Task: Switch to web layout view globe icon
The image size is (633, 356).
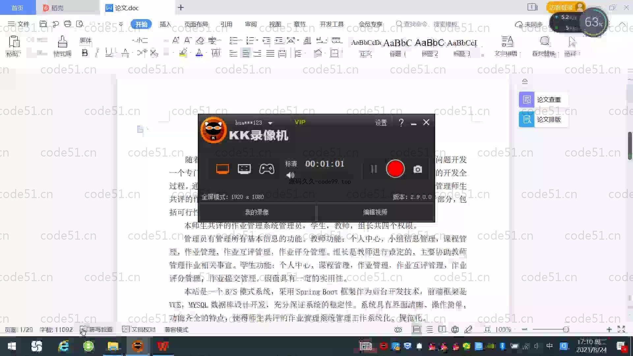Action: coord(455,329)
